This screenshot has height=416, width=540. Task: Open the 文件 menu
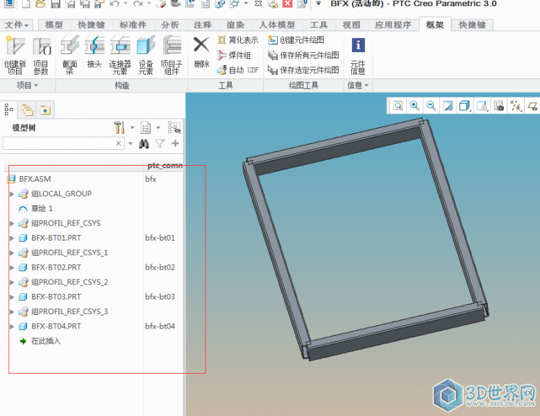pyautogui.click(x=16, y=25)
